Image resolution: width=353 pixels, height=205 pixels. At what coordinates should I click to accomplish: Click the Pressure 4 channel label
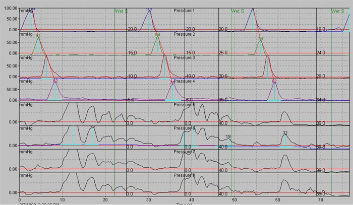[x=184, y=81]
